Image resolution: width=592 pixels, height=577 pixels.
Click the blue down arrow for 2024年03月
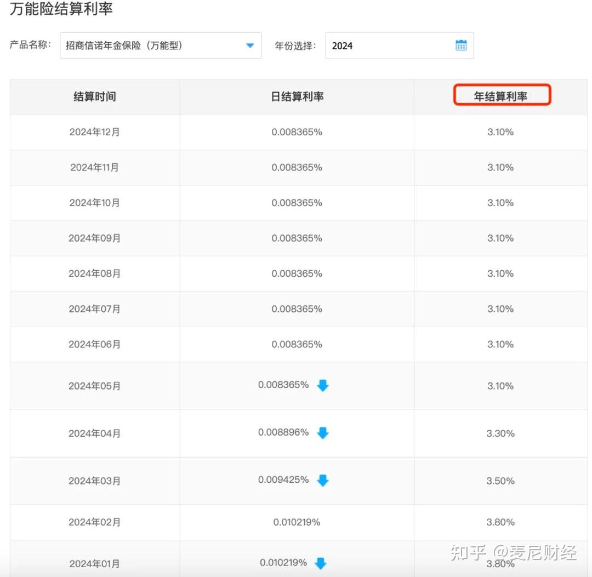point(323,481)
